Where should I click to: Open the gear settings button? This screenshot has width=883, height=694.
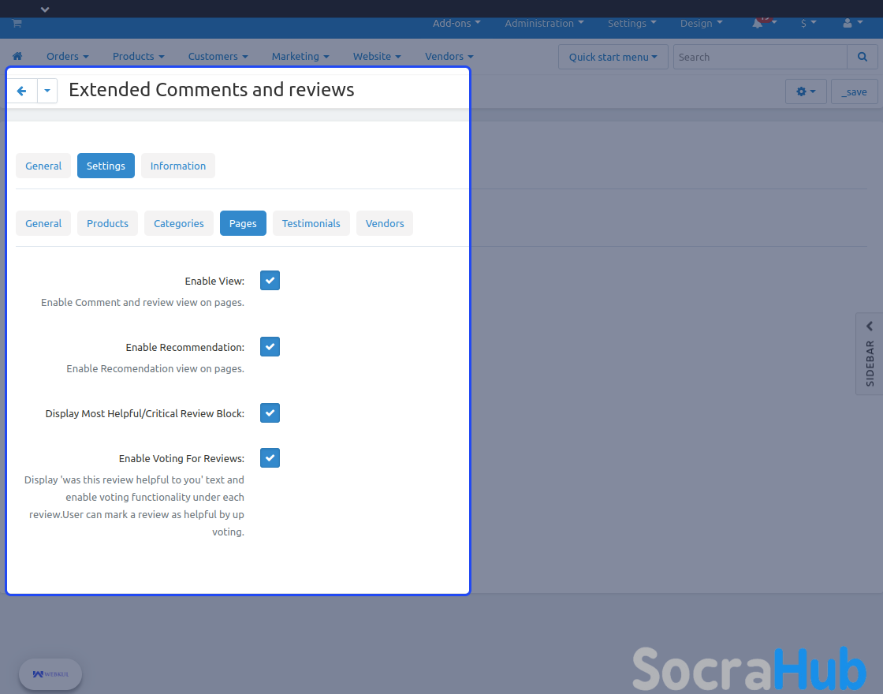(806, 91)
